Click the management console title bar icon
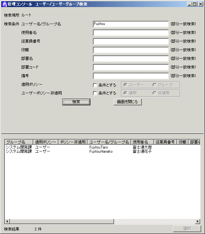This screenshot has width=205, height=234. (x=4, y=4)
